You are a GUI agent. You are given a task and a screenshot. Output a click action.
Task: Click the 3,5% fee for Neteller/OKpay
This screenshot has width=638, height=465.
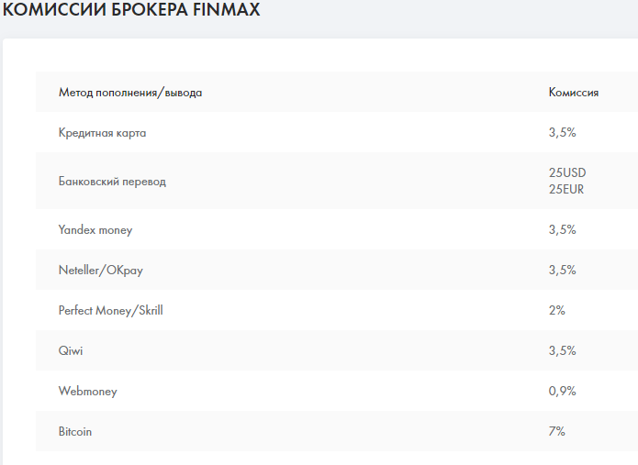[x=562, y=271]
